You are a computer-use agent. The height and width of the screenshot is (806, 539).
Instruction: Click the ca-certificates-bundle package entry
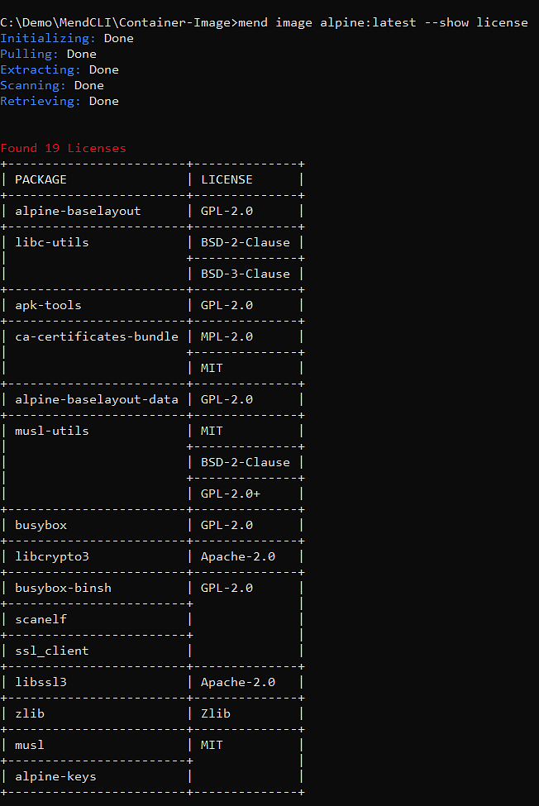pos(96,336)
